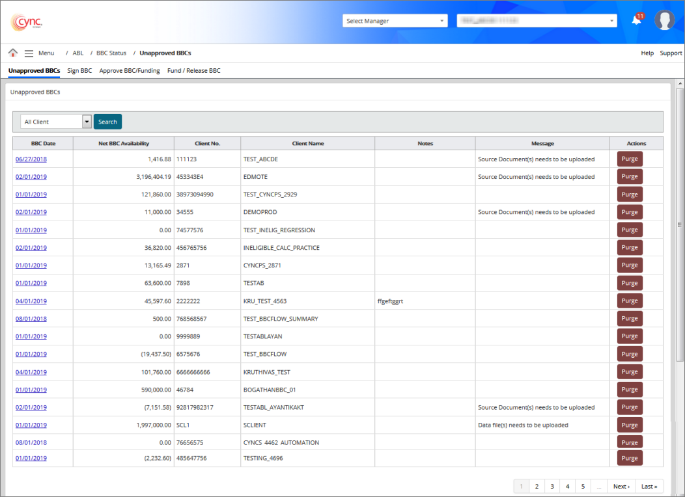685x497 pixels.
Task: Open the hamburger Menu icon
Action: pyautogui.click(x=29, y=53)
